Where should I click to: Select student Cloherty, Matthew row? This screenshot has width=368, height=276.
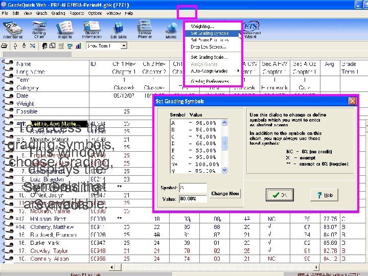click(x=52, y=227)
